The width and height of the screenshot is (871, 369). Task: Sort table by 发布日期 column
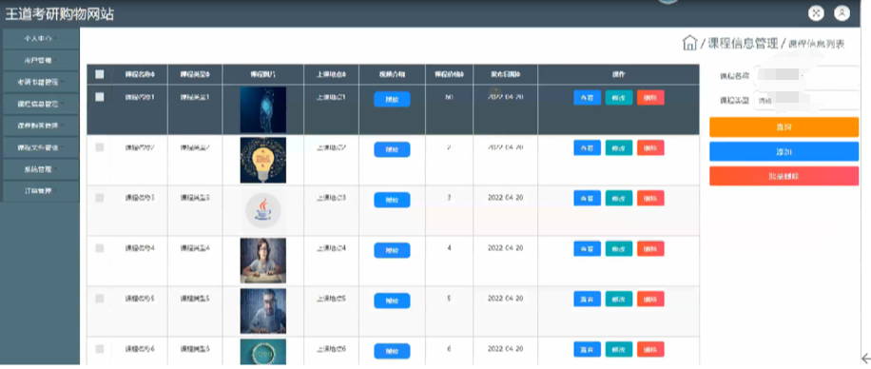point(506,74)
